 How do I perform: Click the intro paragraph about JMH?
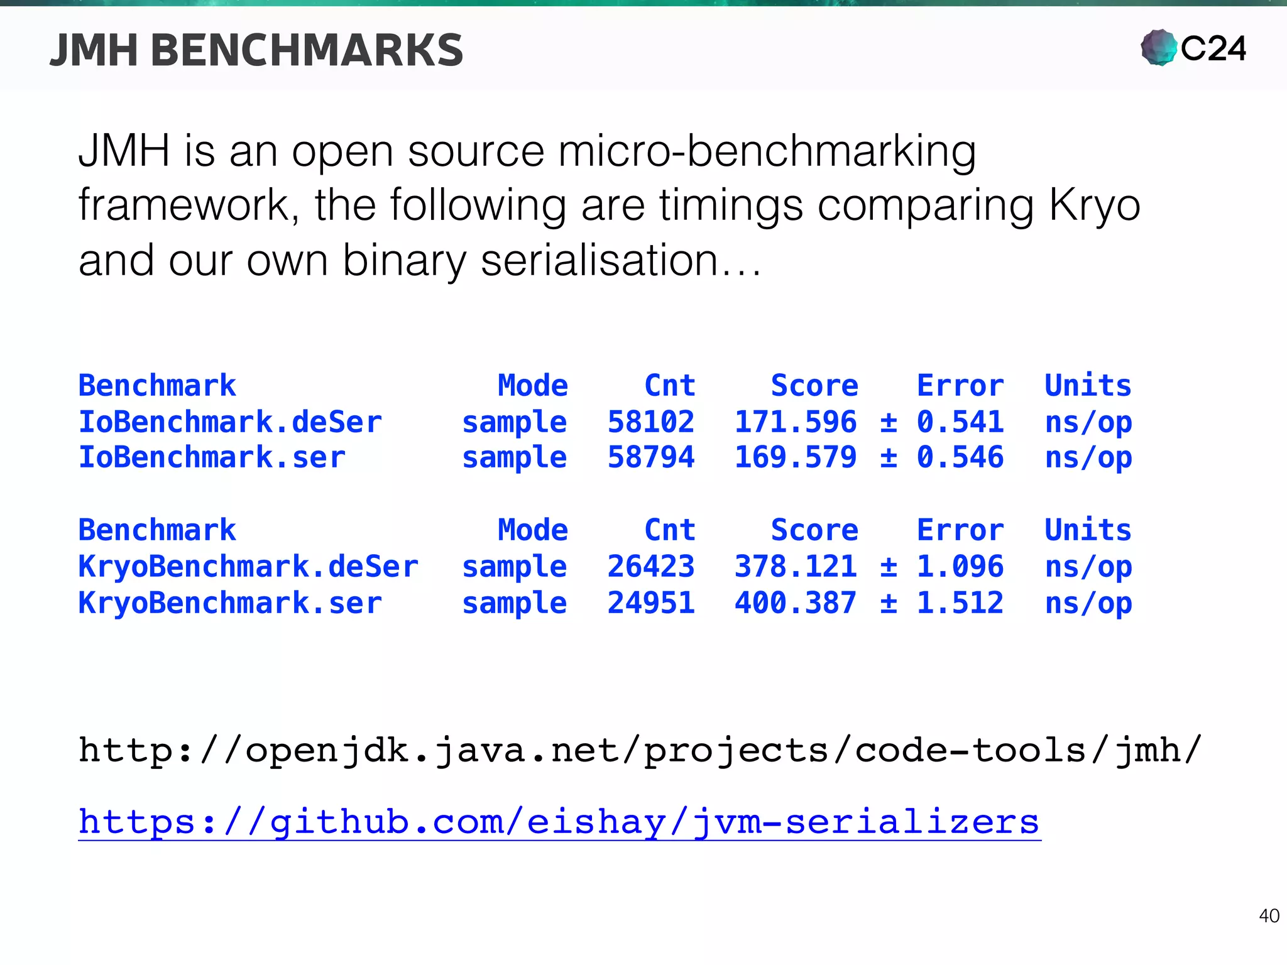pyautogui.click(x=609, y=205)
